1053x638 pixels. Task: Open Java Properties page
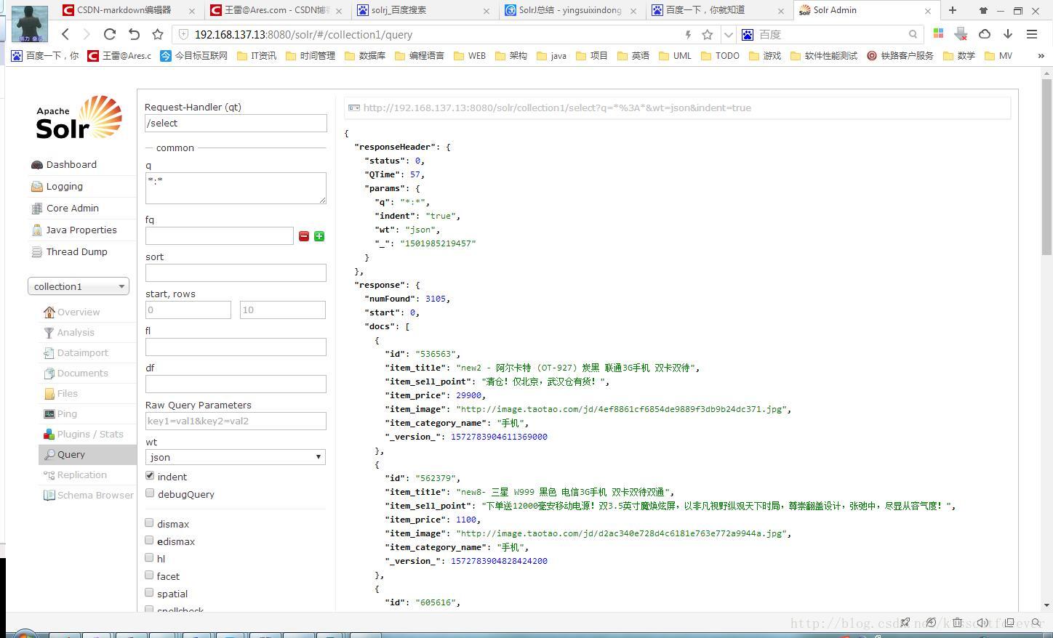point(81,230)
